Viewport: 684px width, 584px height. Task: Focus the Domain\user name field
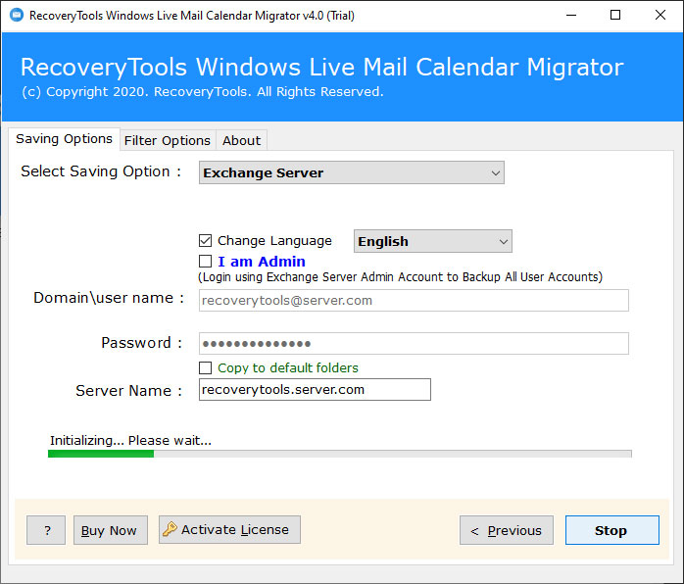tap(414, 301)
